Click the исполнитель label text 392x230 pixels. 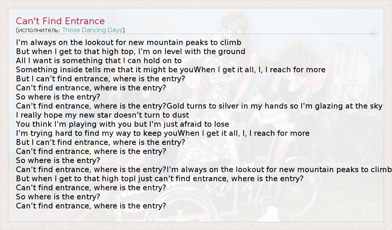38,30
